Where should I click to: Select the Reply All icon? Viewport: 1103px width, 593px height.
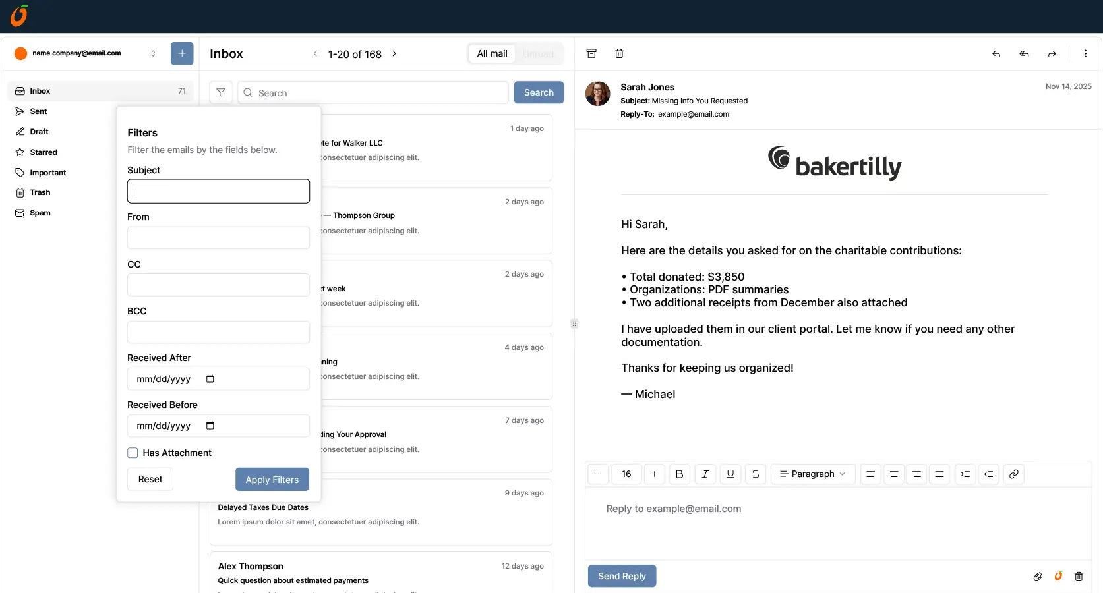pos(1024,54)
